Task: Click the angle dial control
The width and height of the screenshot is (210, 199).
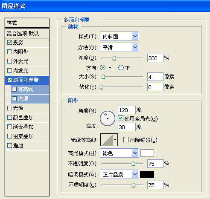Action: click(108, 118)
